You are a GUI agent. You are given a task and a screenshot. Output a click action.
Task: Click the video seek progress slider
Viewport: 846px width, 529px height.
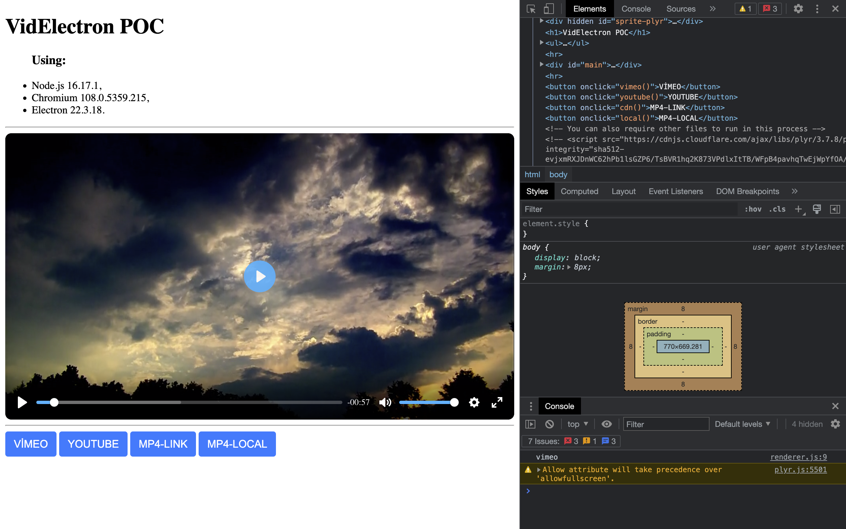click(189, 402)
